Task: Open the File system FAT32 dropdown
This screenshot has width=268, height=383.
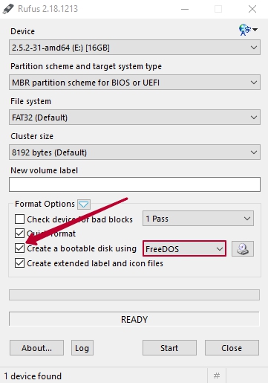Action: (x=134, y=118)
